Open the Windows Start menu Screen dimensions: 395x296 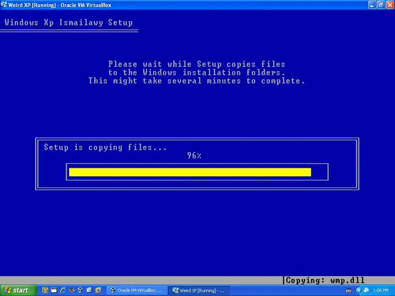(18, 291)
